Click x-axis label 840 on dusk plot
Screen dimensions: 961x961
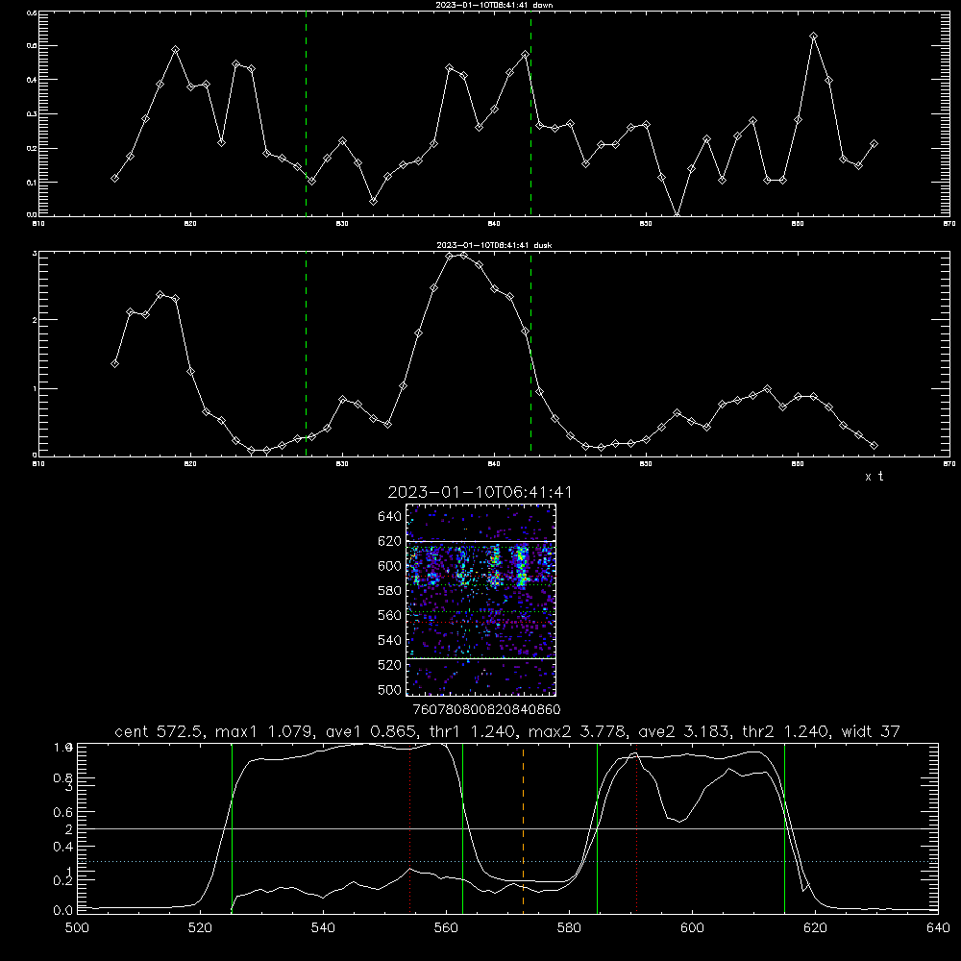[x=495, y=464]
